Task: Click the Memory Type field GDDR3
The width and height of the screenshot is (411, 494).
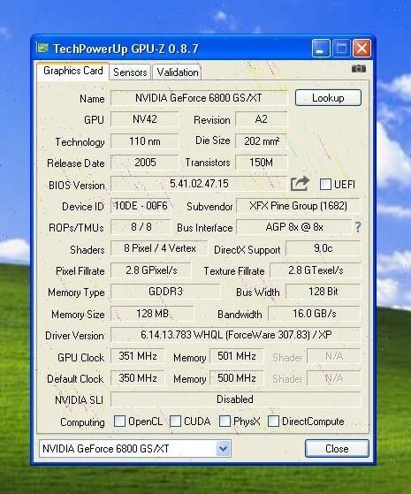Action: coord(165,292)
